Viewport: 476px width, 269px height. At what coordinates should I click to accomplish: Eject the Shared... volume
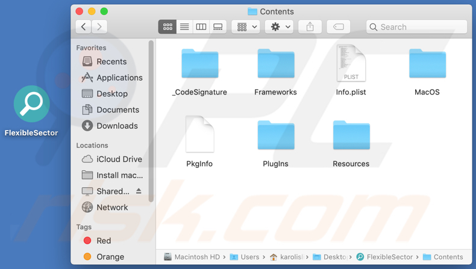point(139,191)
